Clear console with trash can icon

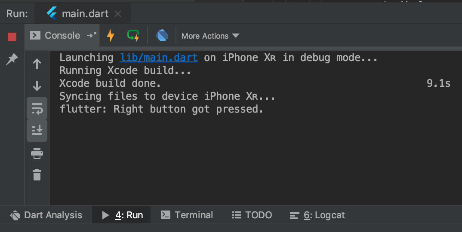(x=37, y=175)
